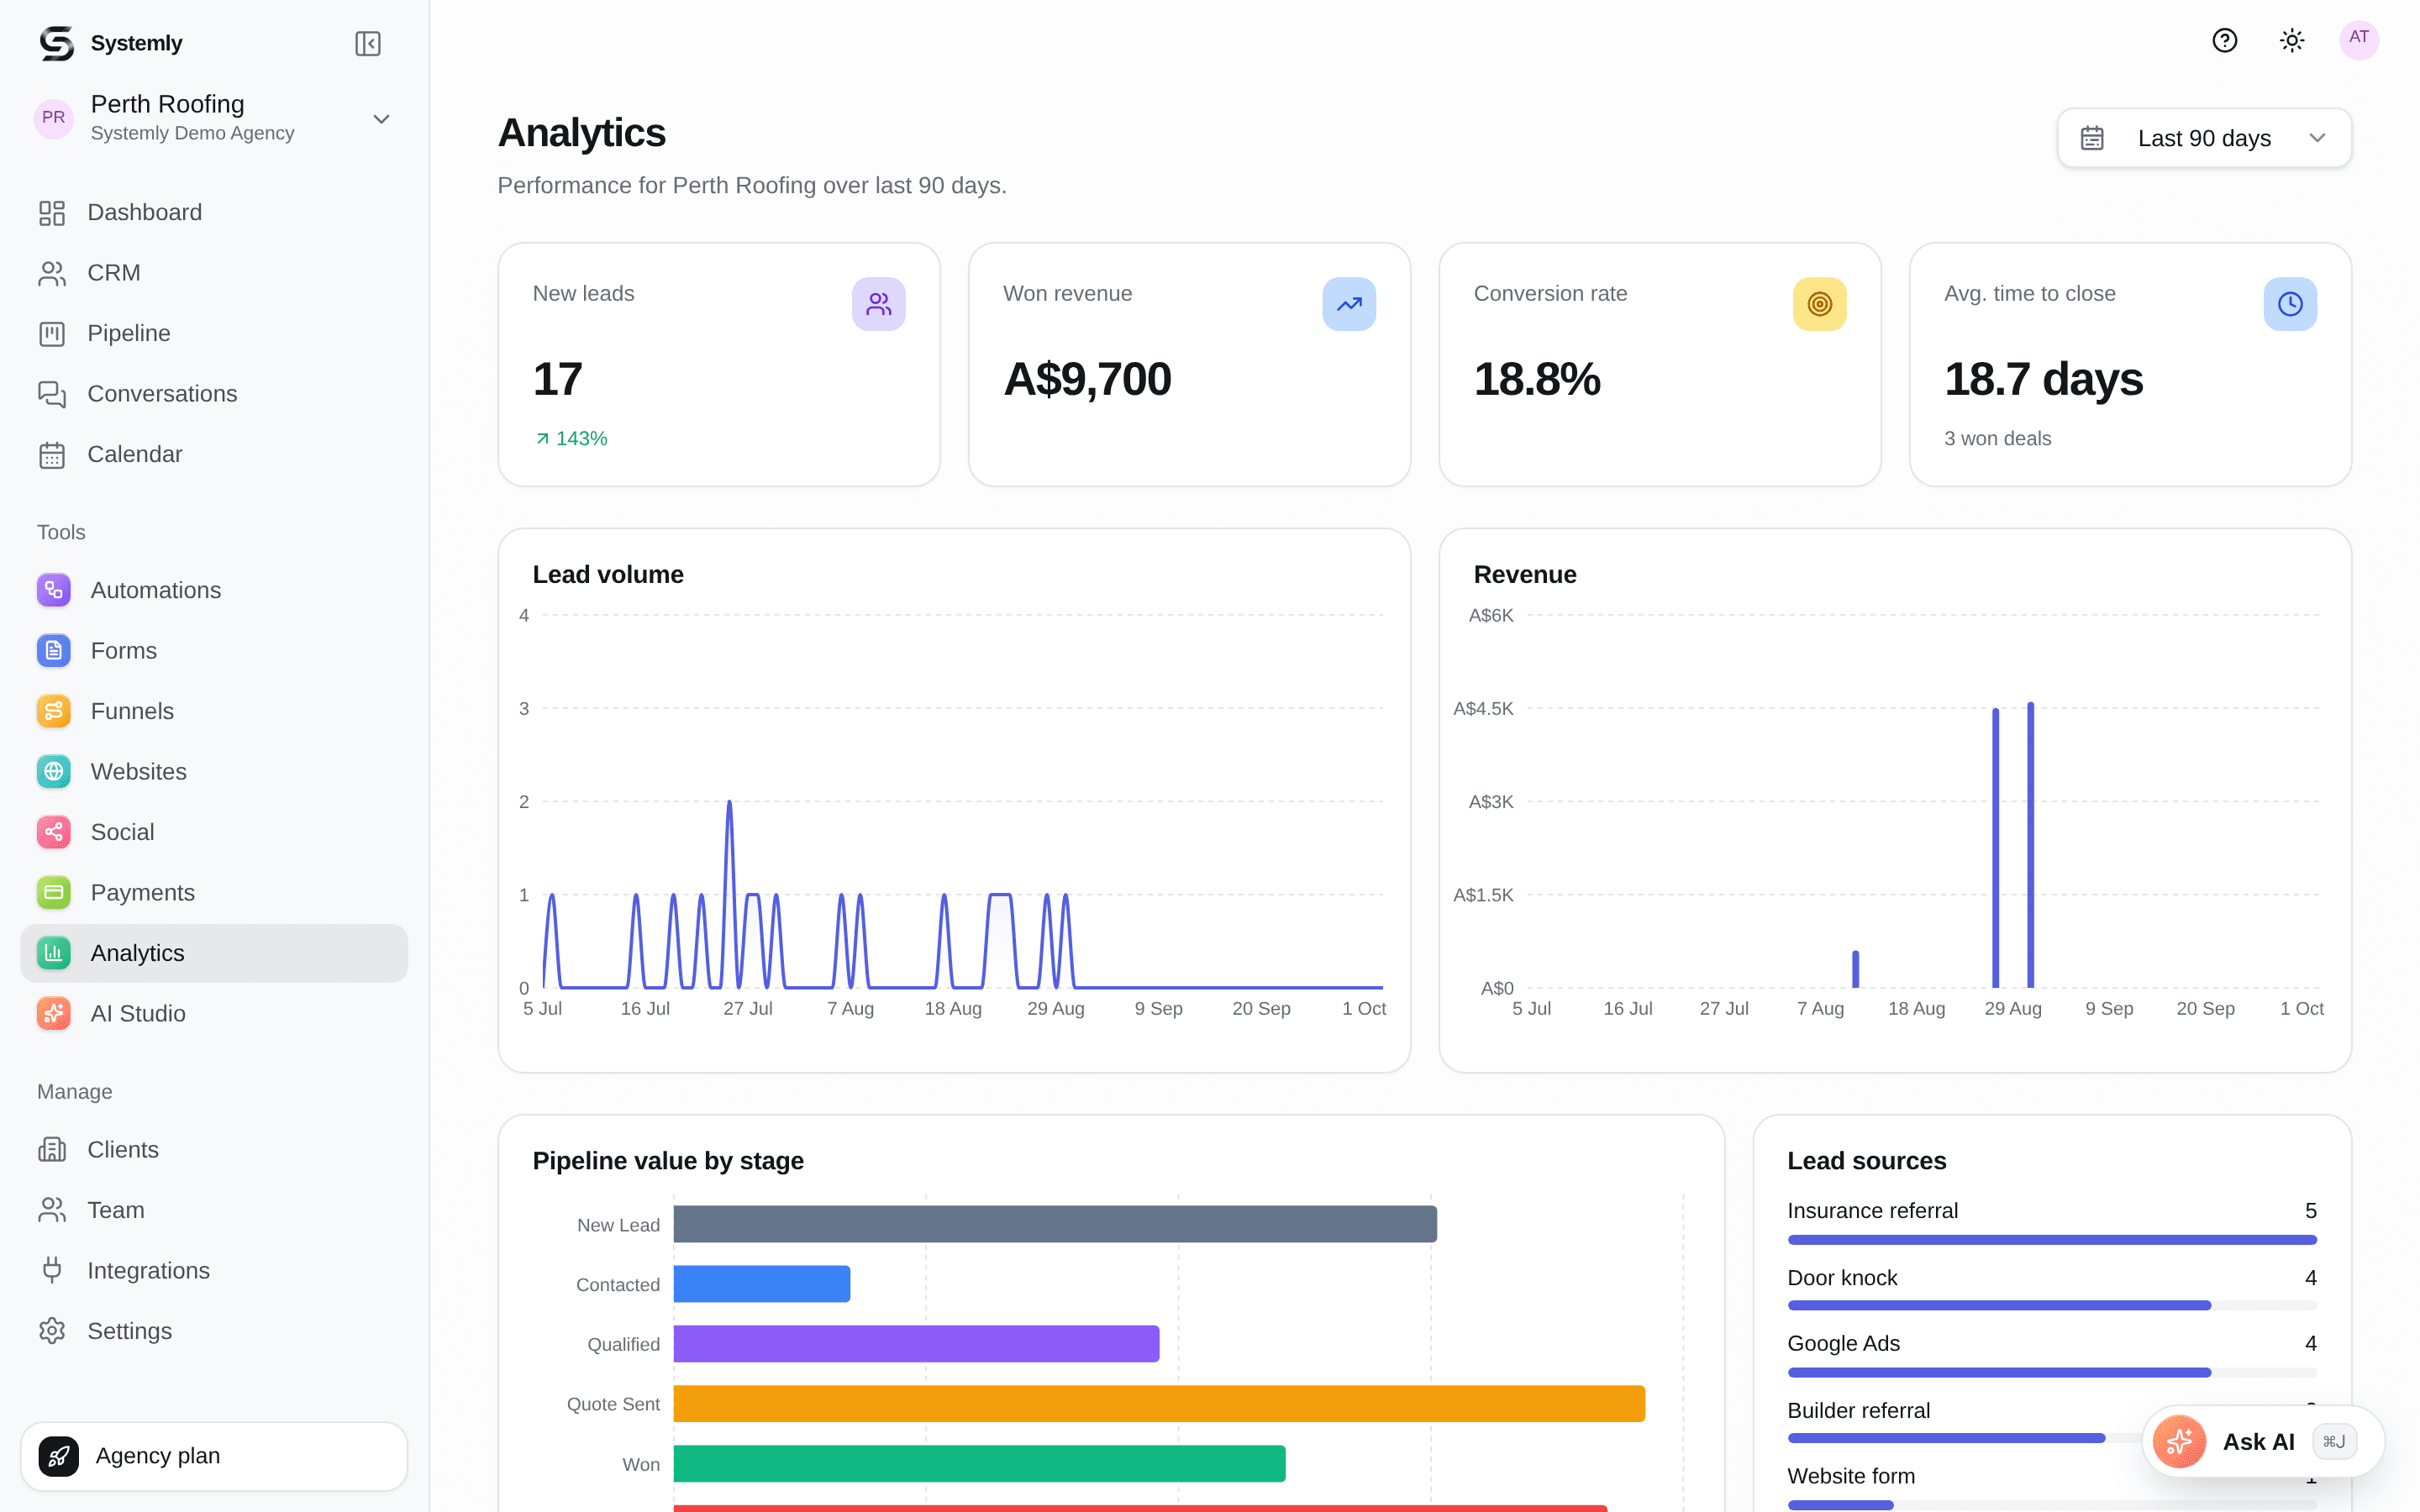Click the Automations tool icon
Screen dimensions: 2420x1512
tap(54, 590)
